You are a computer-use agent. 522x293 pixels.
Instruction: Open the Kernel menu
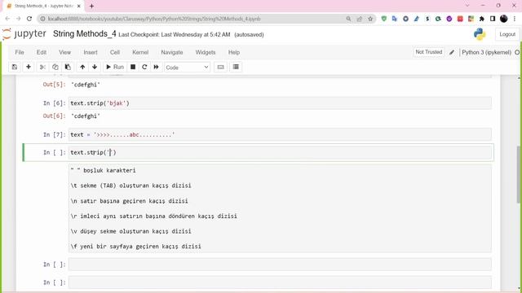tap(140, 52)
